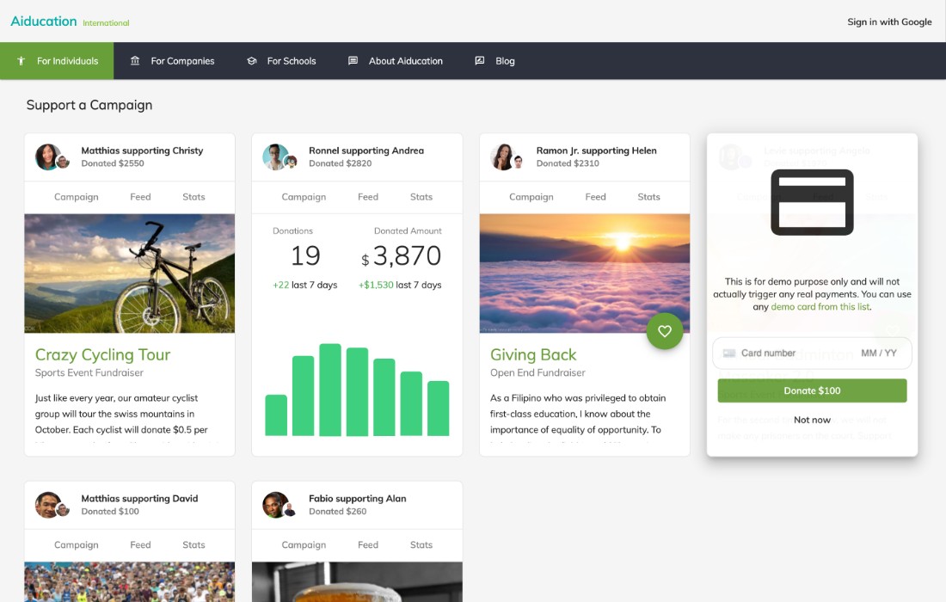Click the person icon beside For Individuals
Image resolution: width=946 pixels, height=602 pixels.
click(21, 61)
